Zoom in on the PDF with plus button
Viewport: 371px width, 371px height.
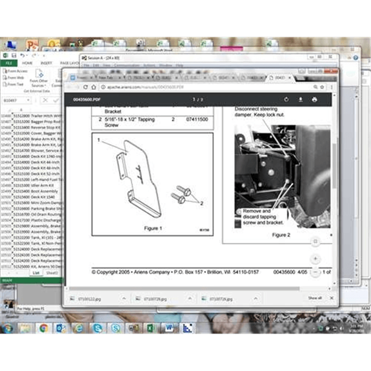[315, 258]
